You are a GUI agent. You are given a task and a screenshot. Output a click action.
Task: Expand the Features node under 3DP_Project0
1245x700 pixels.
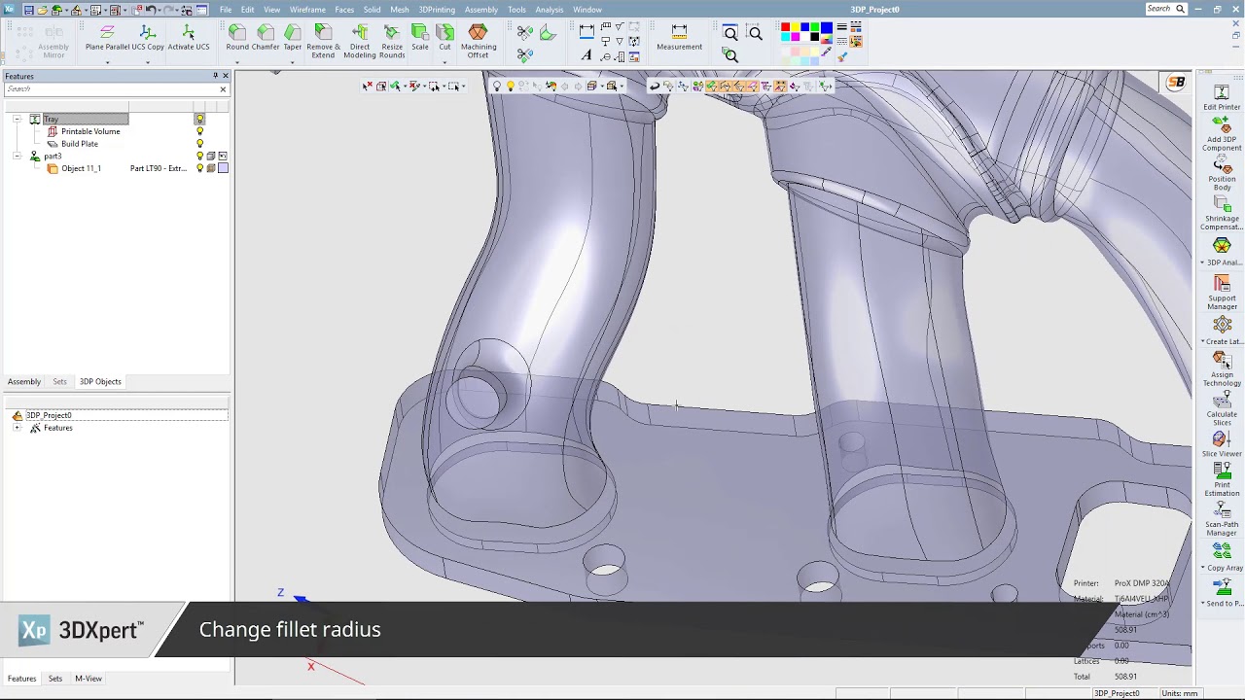(17, 428)
